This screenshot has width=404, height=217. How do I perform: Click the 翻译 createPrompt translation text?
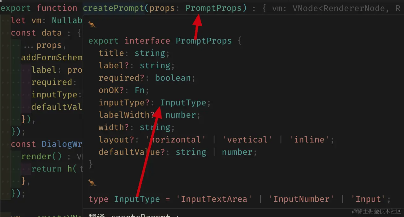click(134, 215)
